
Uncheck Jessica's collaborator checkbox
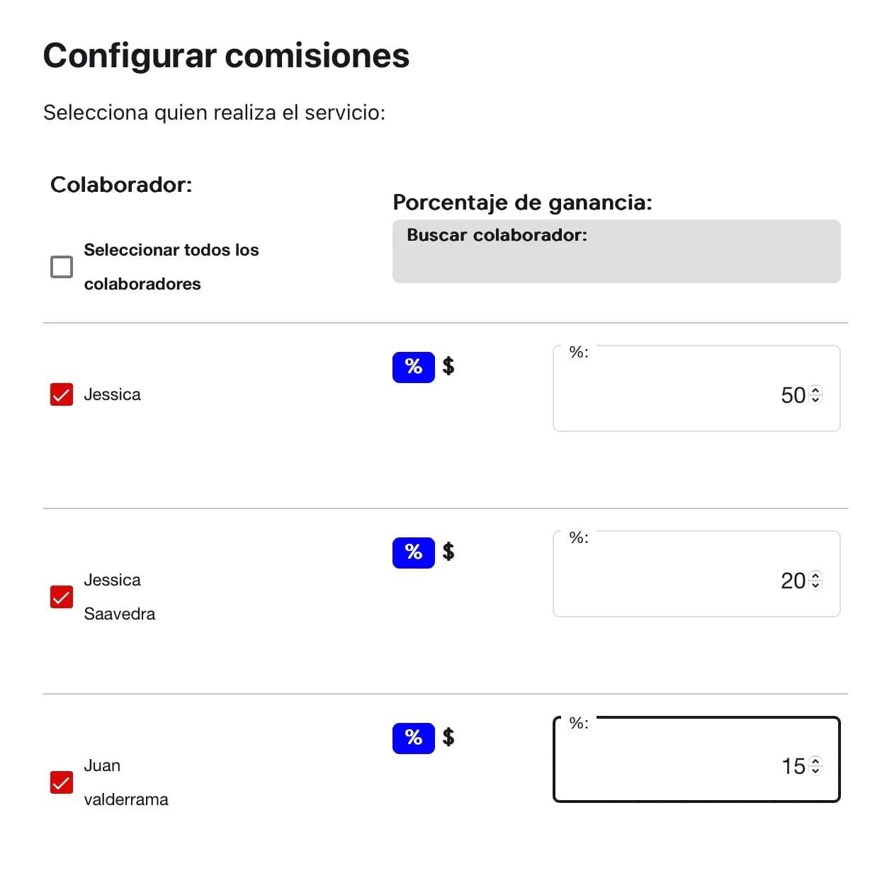pos(62,394)
